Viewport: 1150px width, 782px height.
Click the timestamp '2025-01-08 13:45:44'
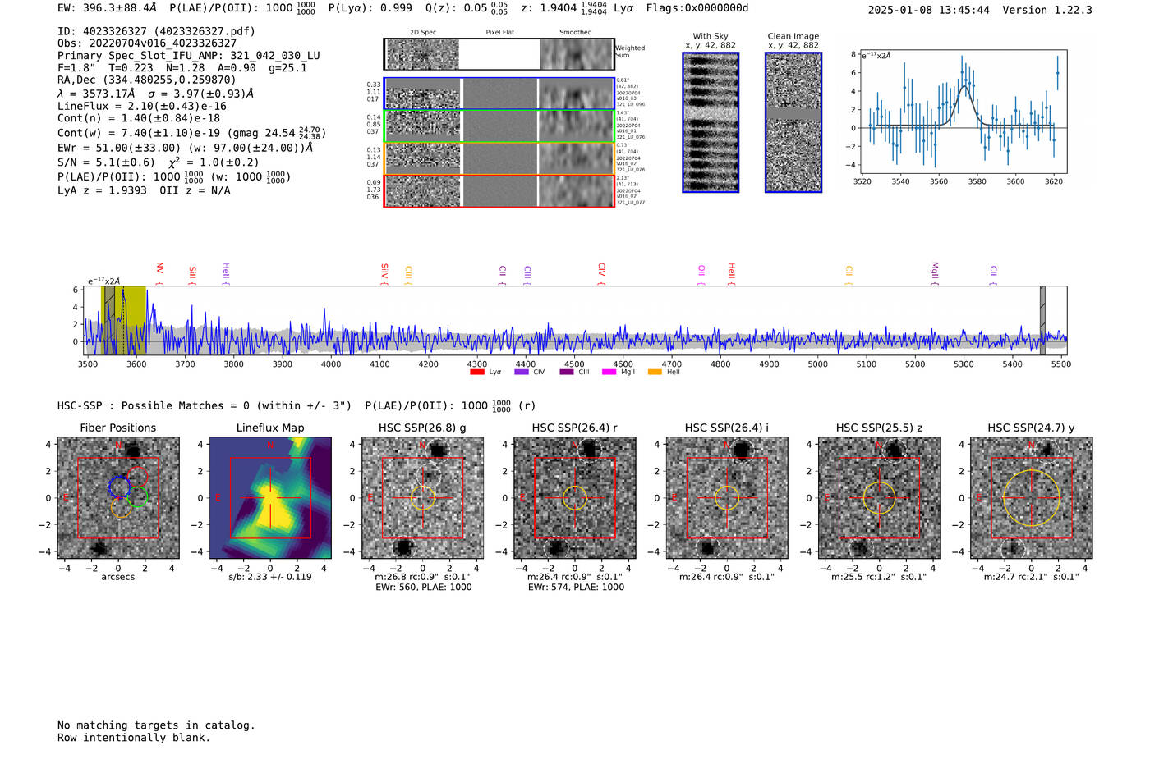(x=929, y=10)
